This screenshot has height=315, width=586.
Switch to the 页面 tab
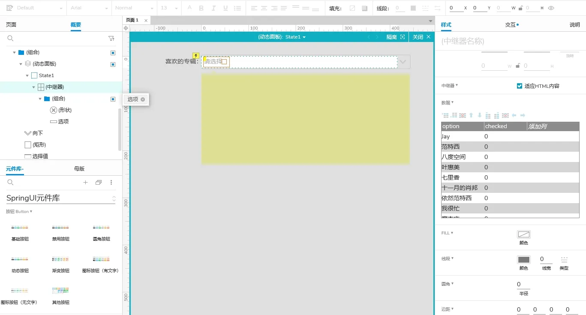[x=11, y=25]
